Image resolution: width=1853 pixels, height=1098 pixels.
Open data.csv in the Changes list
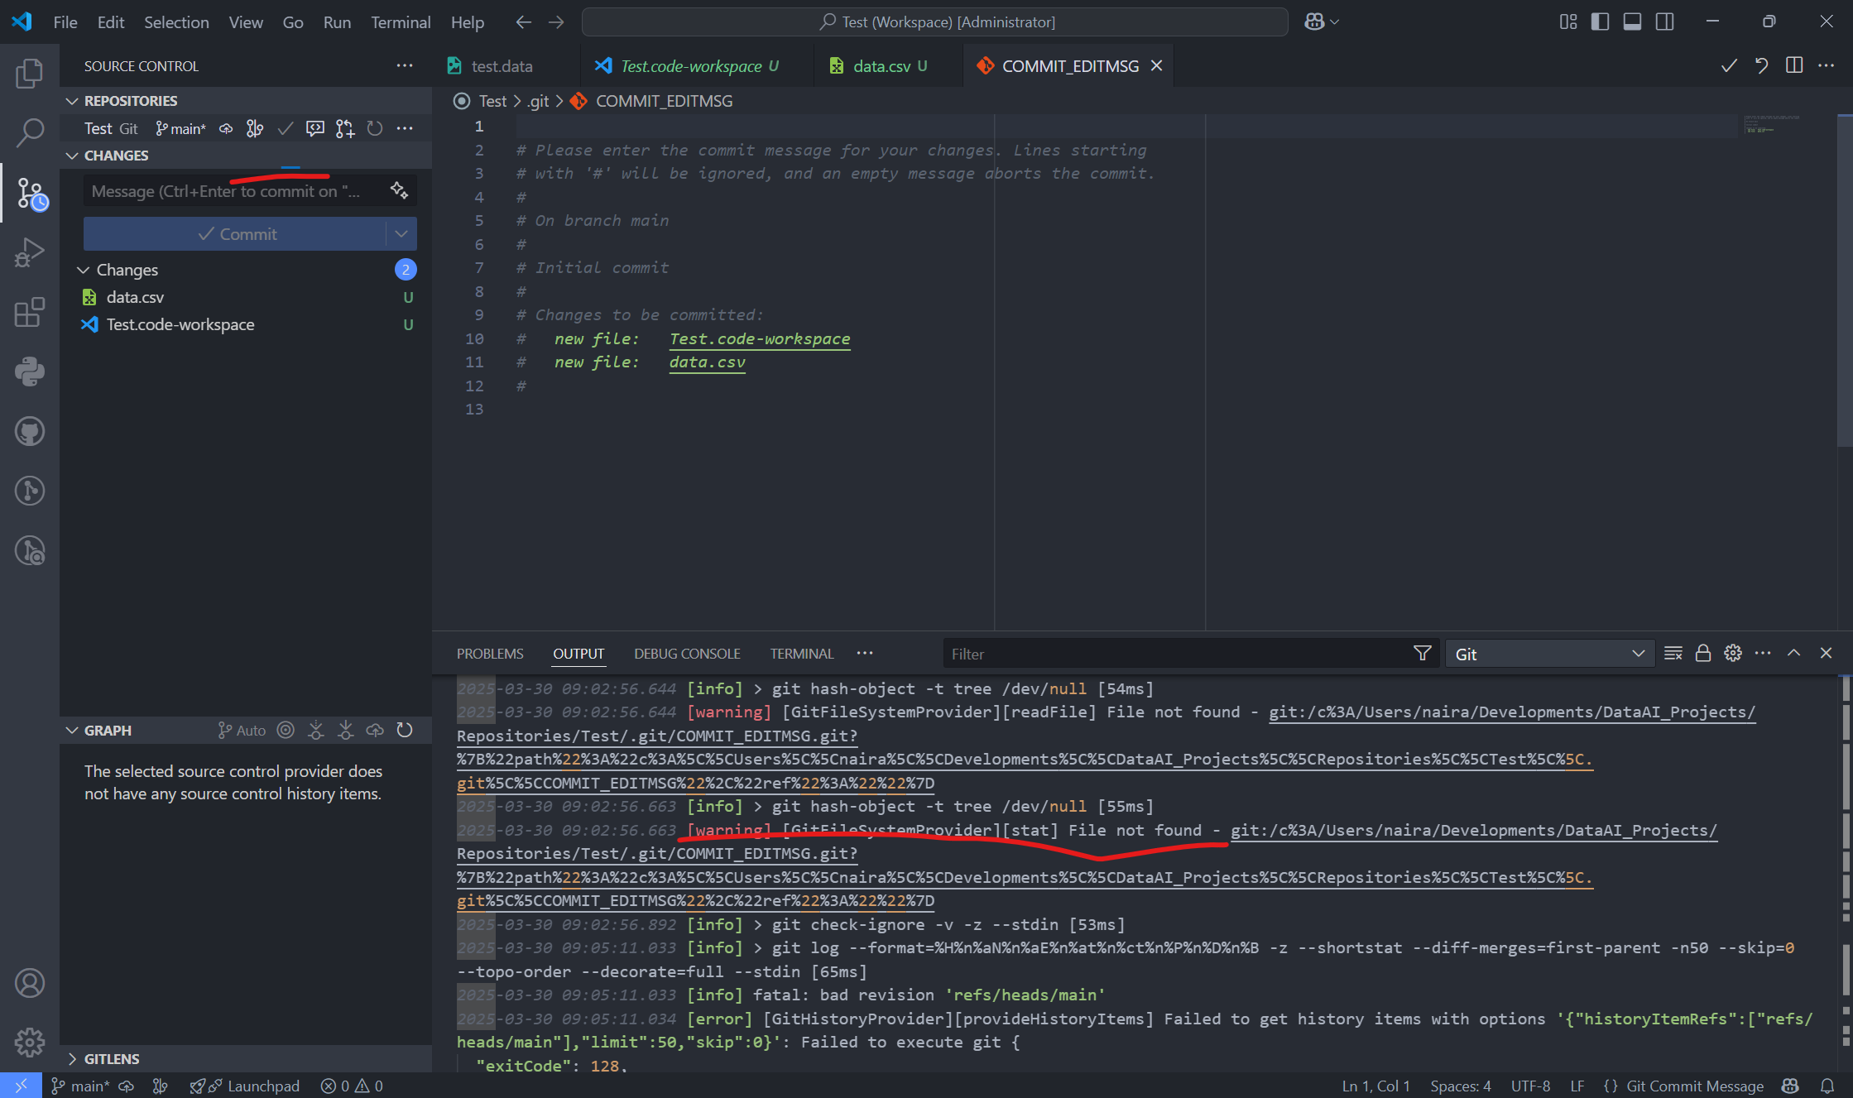(x=135, y=297)
